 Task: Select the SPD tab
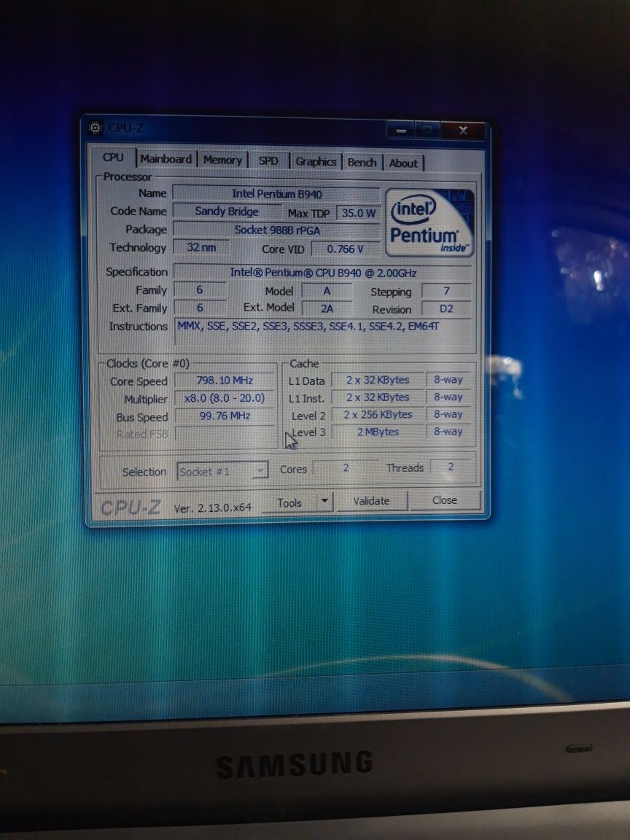268,160
